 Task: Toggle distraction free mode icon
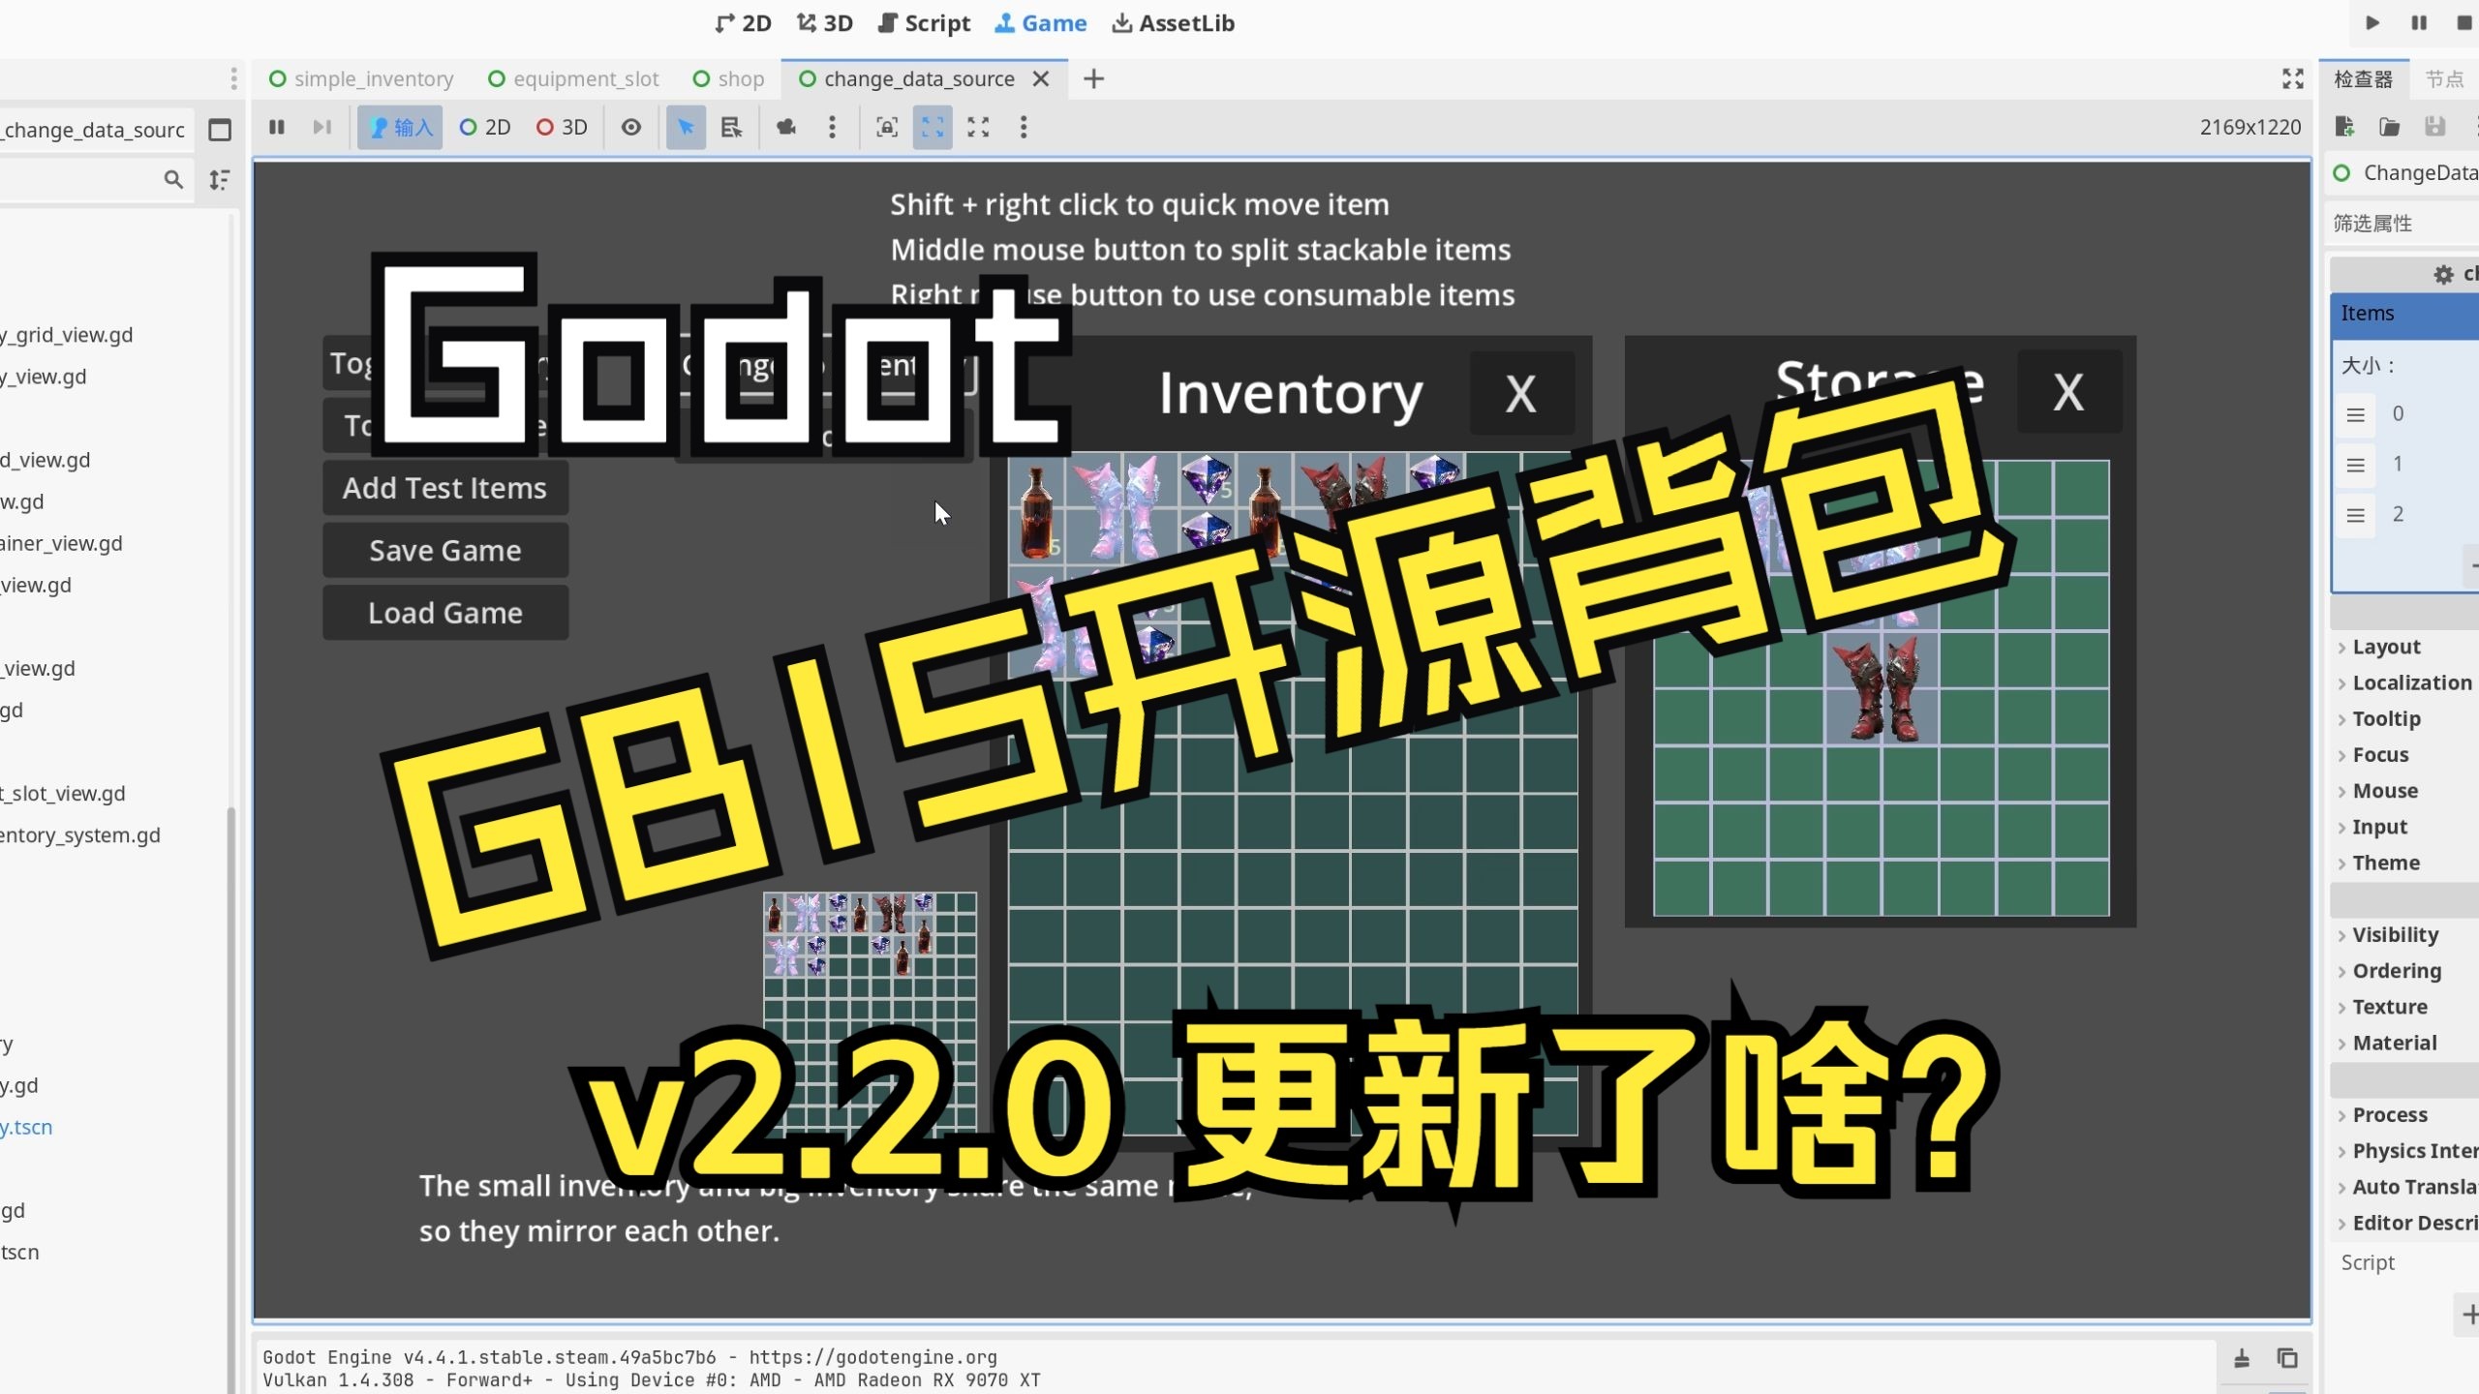(2292, 78)
